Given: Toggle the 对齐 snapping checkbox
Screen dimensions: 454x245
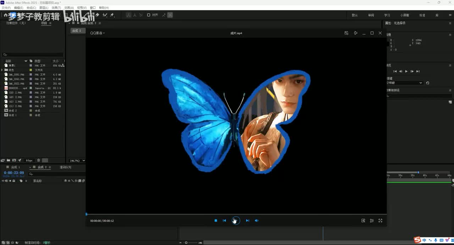Looking at the screenshot, I should pos(149,15).
